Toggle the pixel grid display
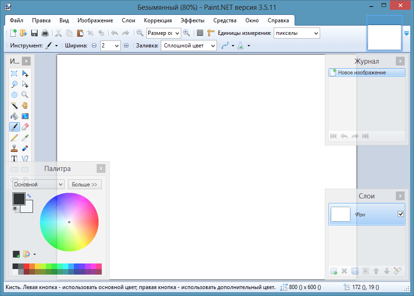The height and width of the screenshot is (296, 414). click(200, 33)
